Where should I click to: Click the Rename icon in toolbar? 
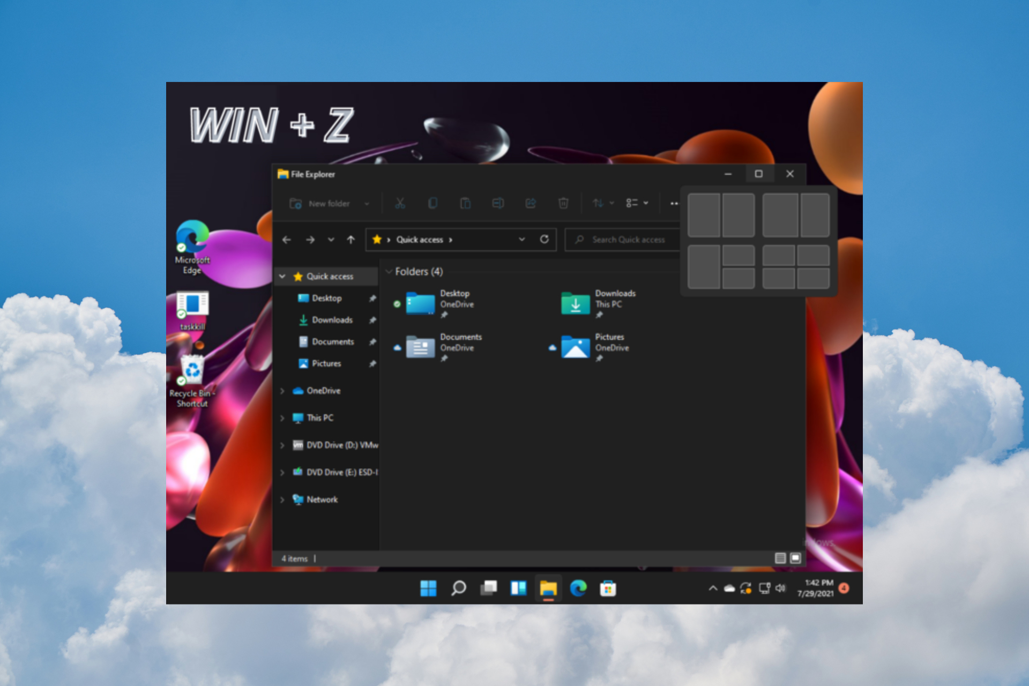coord(498,203)
